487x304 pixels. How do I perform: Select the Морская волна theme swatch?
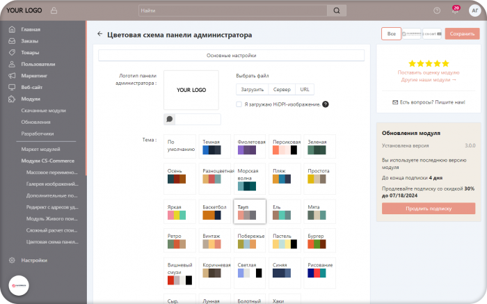pyautogui.click(x=250, y=179)
